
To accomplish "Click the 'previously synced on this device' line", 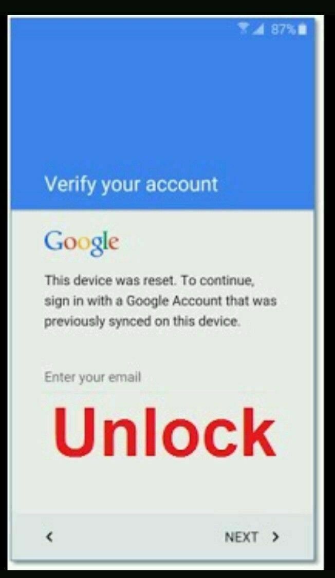I will 142,321.
